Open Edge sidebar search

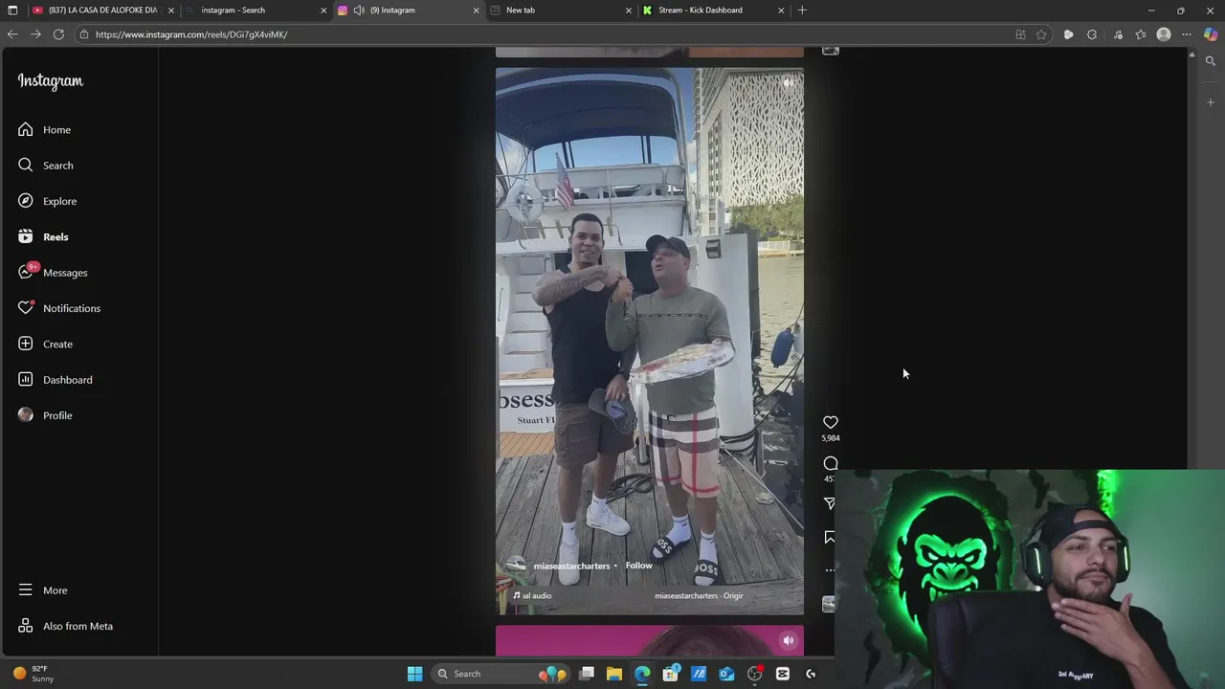click(x=1211, y=61)
